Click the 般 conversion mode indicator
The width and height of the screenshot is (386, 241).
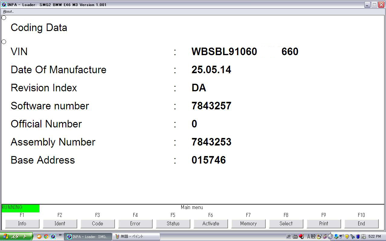point(313,236)
